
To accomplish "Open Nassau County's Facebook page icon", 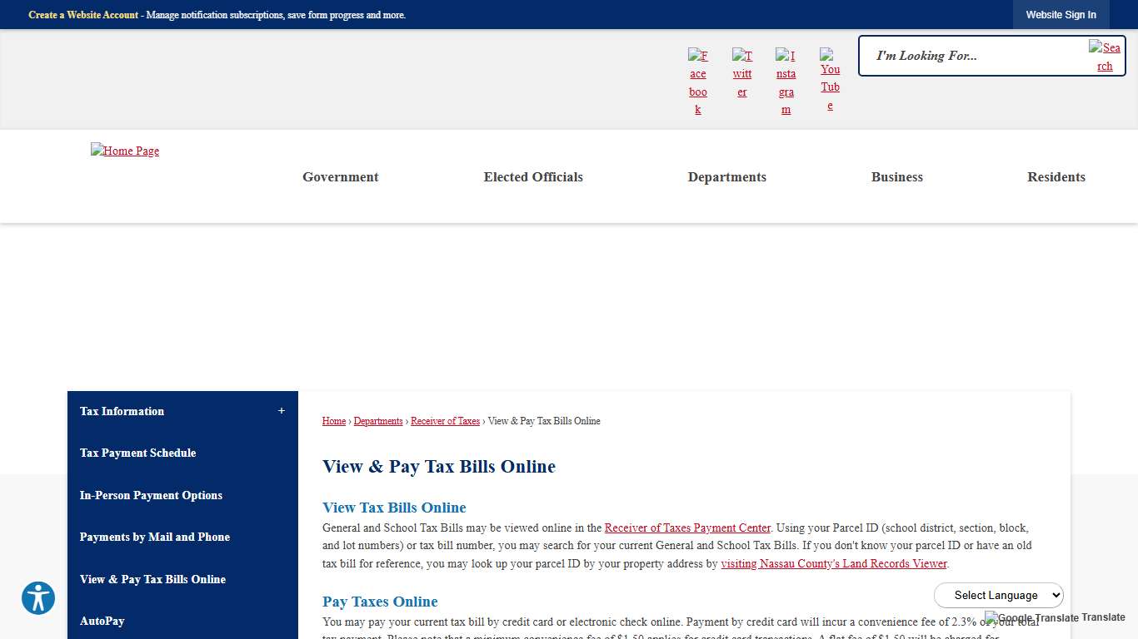I will 697,79.
